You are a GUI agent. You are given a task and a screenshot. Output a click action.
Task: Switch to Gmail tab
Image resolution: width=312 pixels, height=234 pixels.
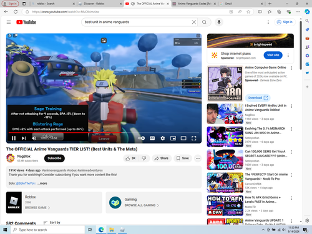pyautogui.click(x=241, y=4)
